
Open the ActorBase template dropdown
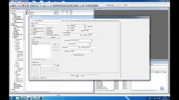[x=54, y=65]
